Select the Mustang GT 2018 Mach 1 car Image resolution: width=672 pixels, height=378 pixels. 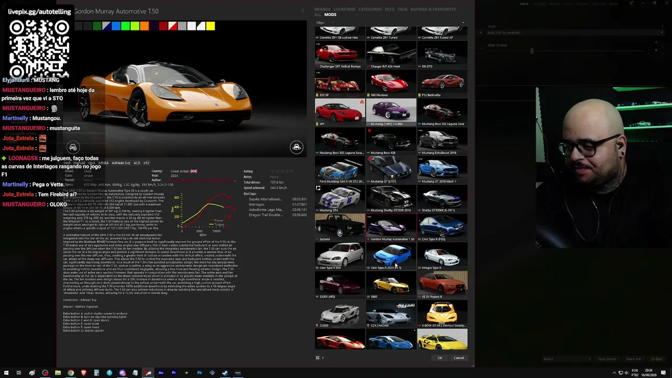point(442,170)
